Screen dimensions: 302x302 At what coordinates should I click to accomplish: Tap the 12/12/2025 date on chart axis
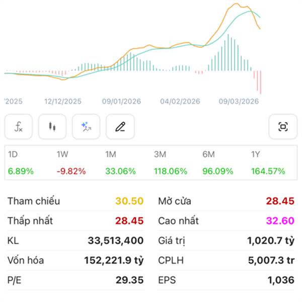pos(63,101)
